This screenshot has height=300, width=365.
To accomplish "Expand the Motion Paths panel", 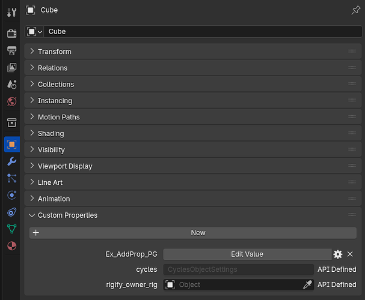I will click(x=193, y=117).
